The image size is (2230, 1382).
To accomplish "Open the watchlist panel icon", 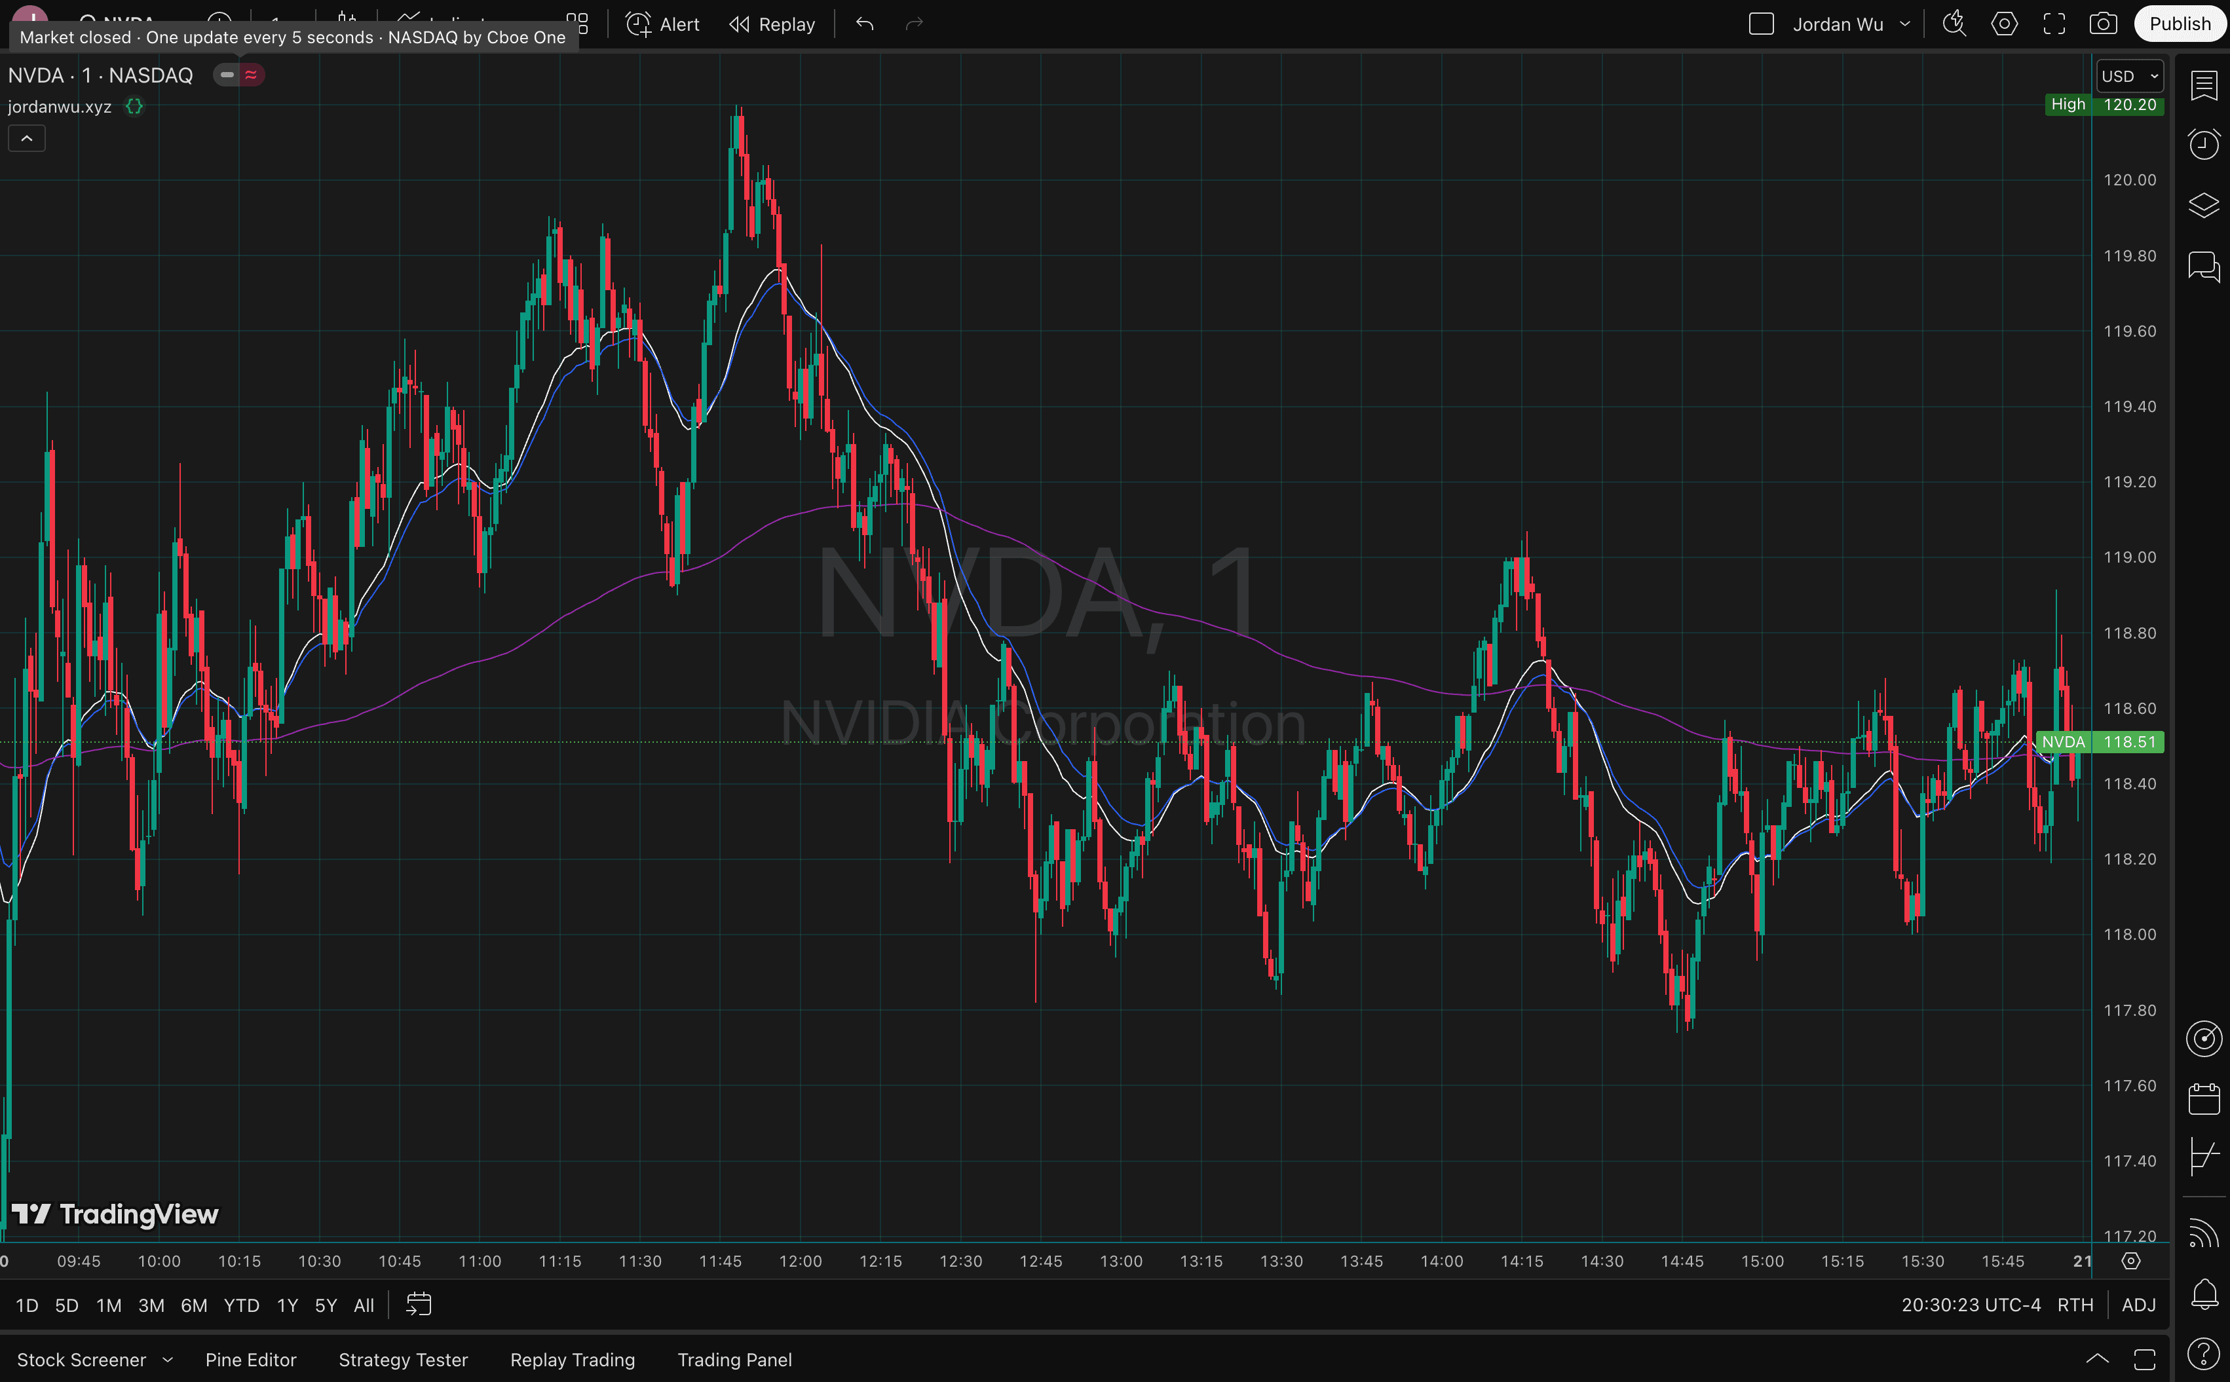I will click(2204, 85).
